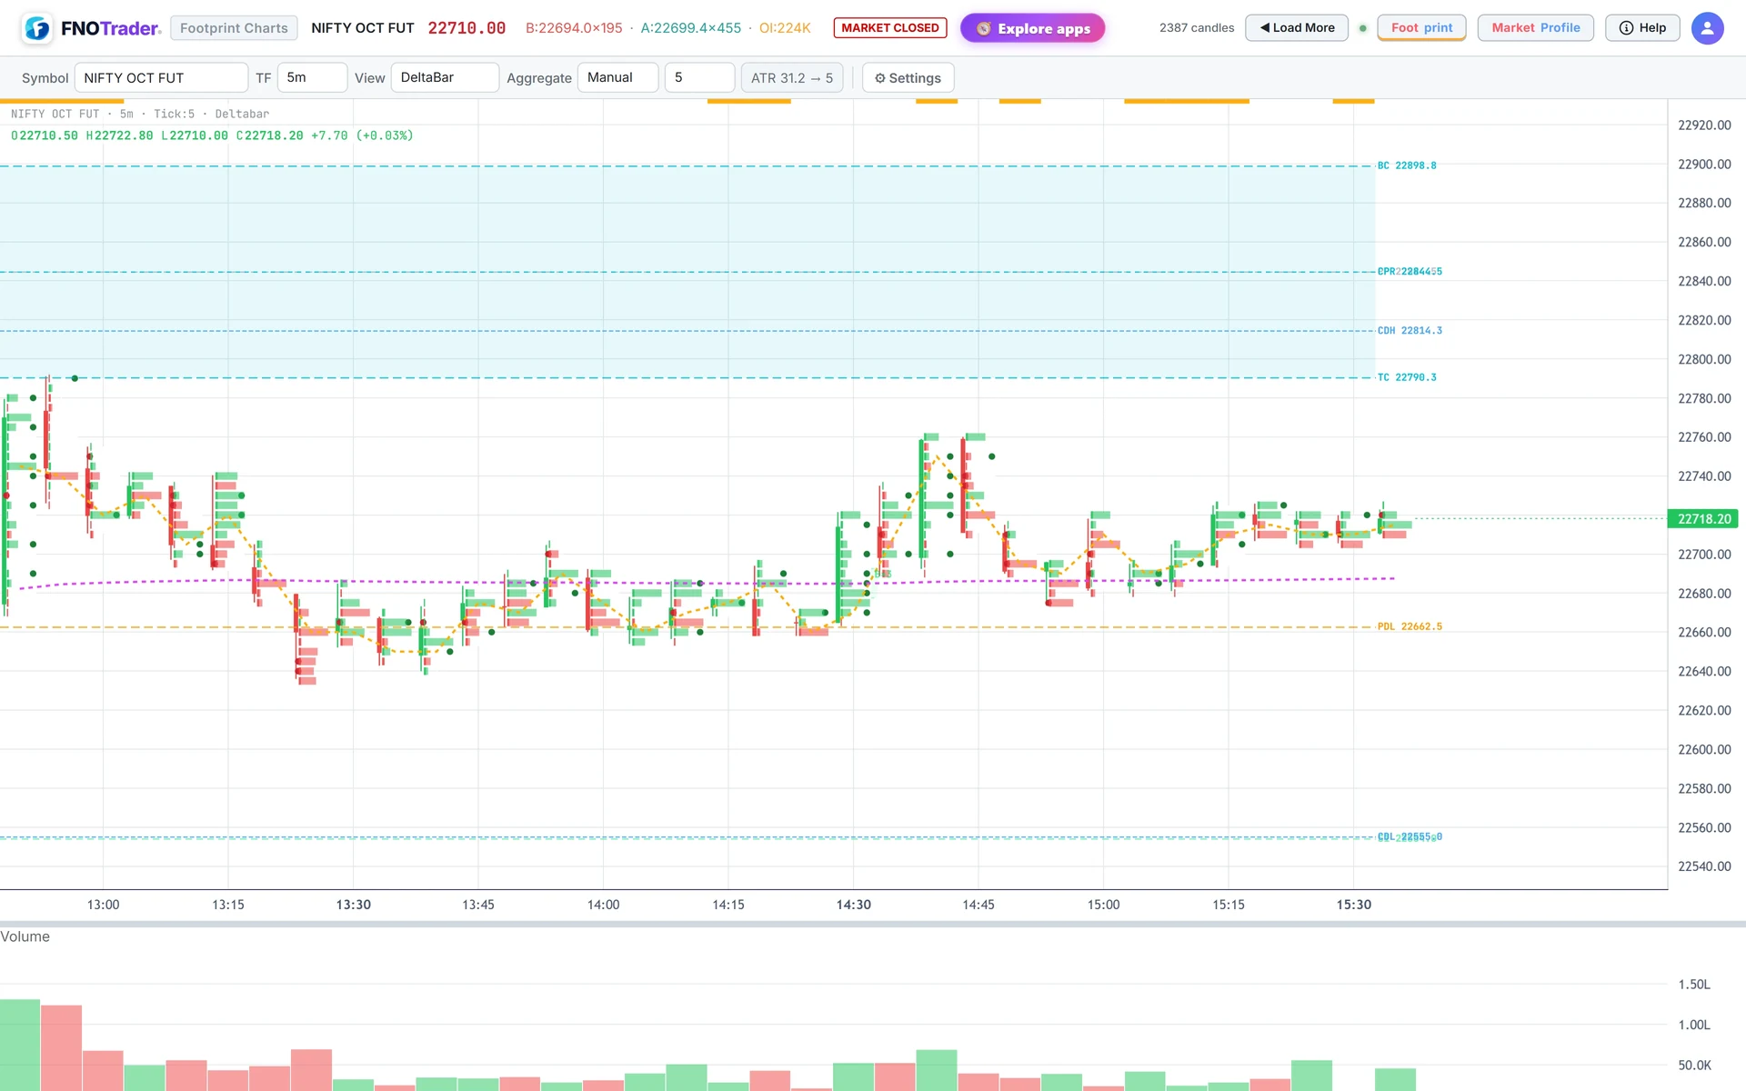
Task: Click the BC 22898.8 level label
Action: (1407, 165)
